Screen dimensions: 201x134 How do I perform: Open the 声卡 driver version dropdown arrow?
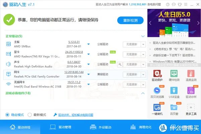pyautogui.click(x=88, y=64)
